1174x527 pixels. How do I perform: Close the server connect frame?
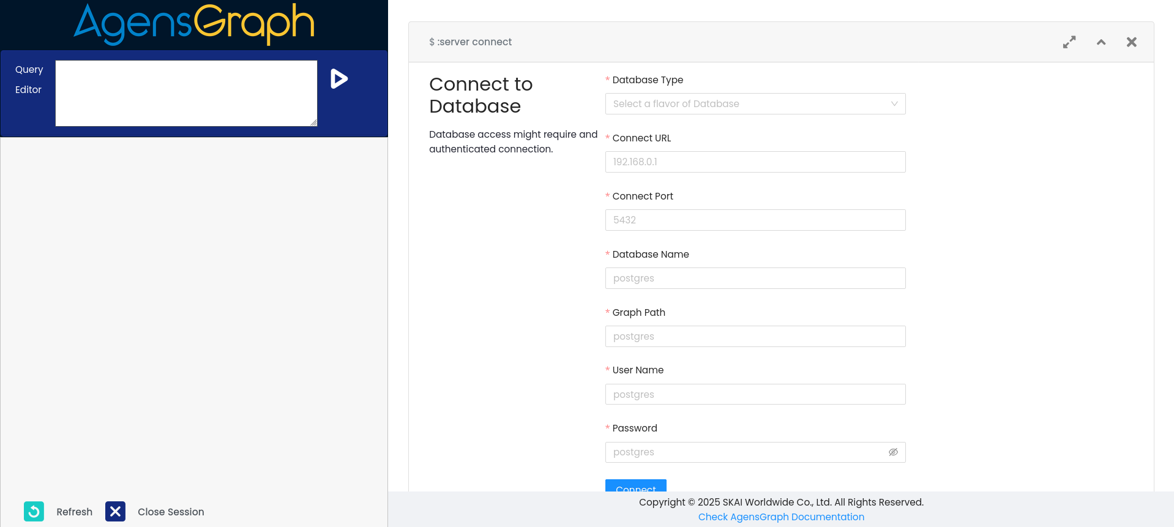click(x=1132, y=42)
